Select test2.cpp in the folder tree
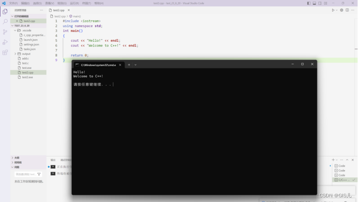Image resolution: width=358 pixels, height=202 pixels. coord(28,72)
